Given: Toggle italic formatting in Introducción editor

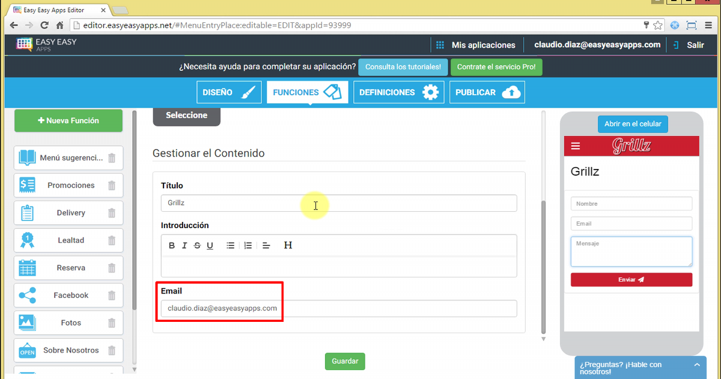Looking at the screenshot, I should [184, 245].
